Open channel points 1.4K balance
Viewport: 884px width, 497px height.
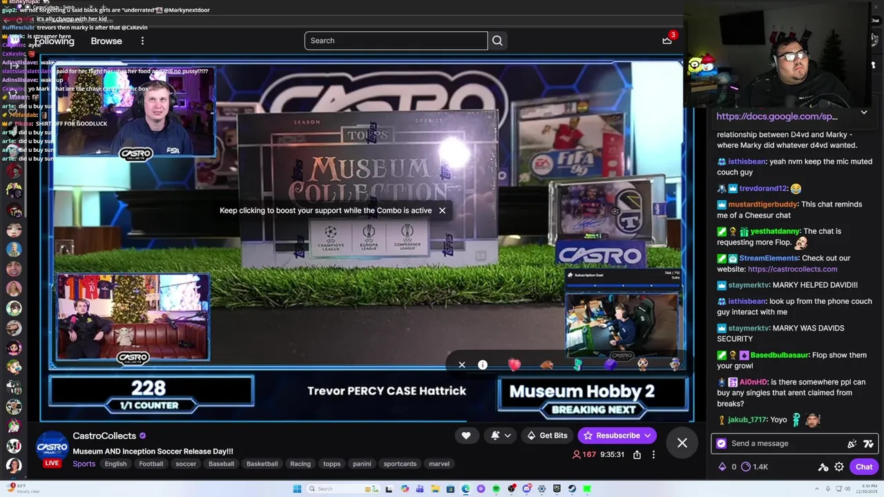click(755, 467)
